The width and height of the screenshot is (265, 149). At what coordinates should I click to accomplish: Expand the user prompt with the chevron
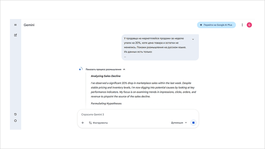click(x=193, y=39)
